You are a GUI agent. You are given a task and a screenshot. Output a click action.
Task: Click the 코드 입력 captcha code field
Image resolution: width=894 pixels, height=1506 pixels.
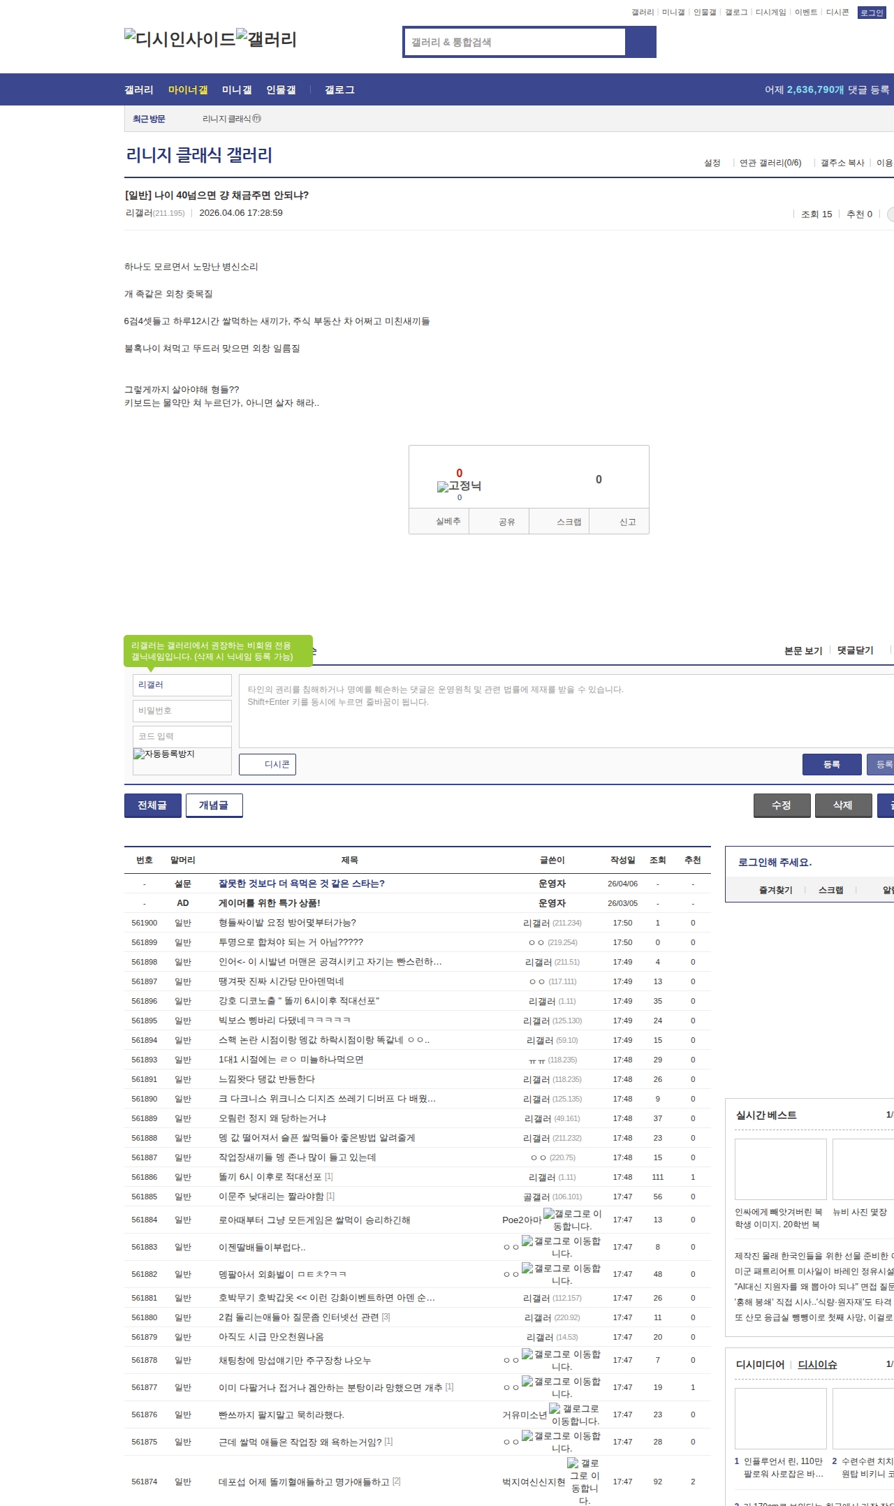[x=182, y=736]
